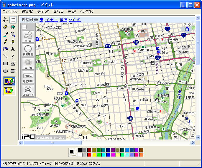Open the ファイル(F) menu
Viewport: 202px width, 168px height.
click(10, 11)
